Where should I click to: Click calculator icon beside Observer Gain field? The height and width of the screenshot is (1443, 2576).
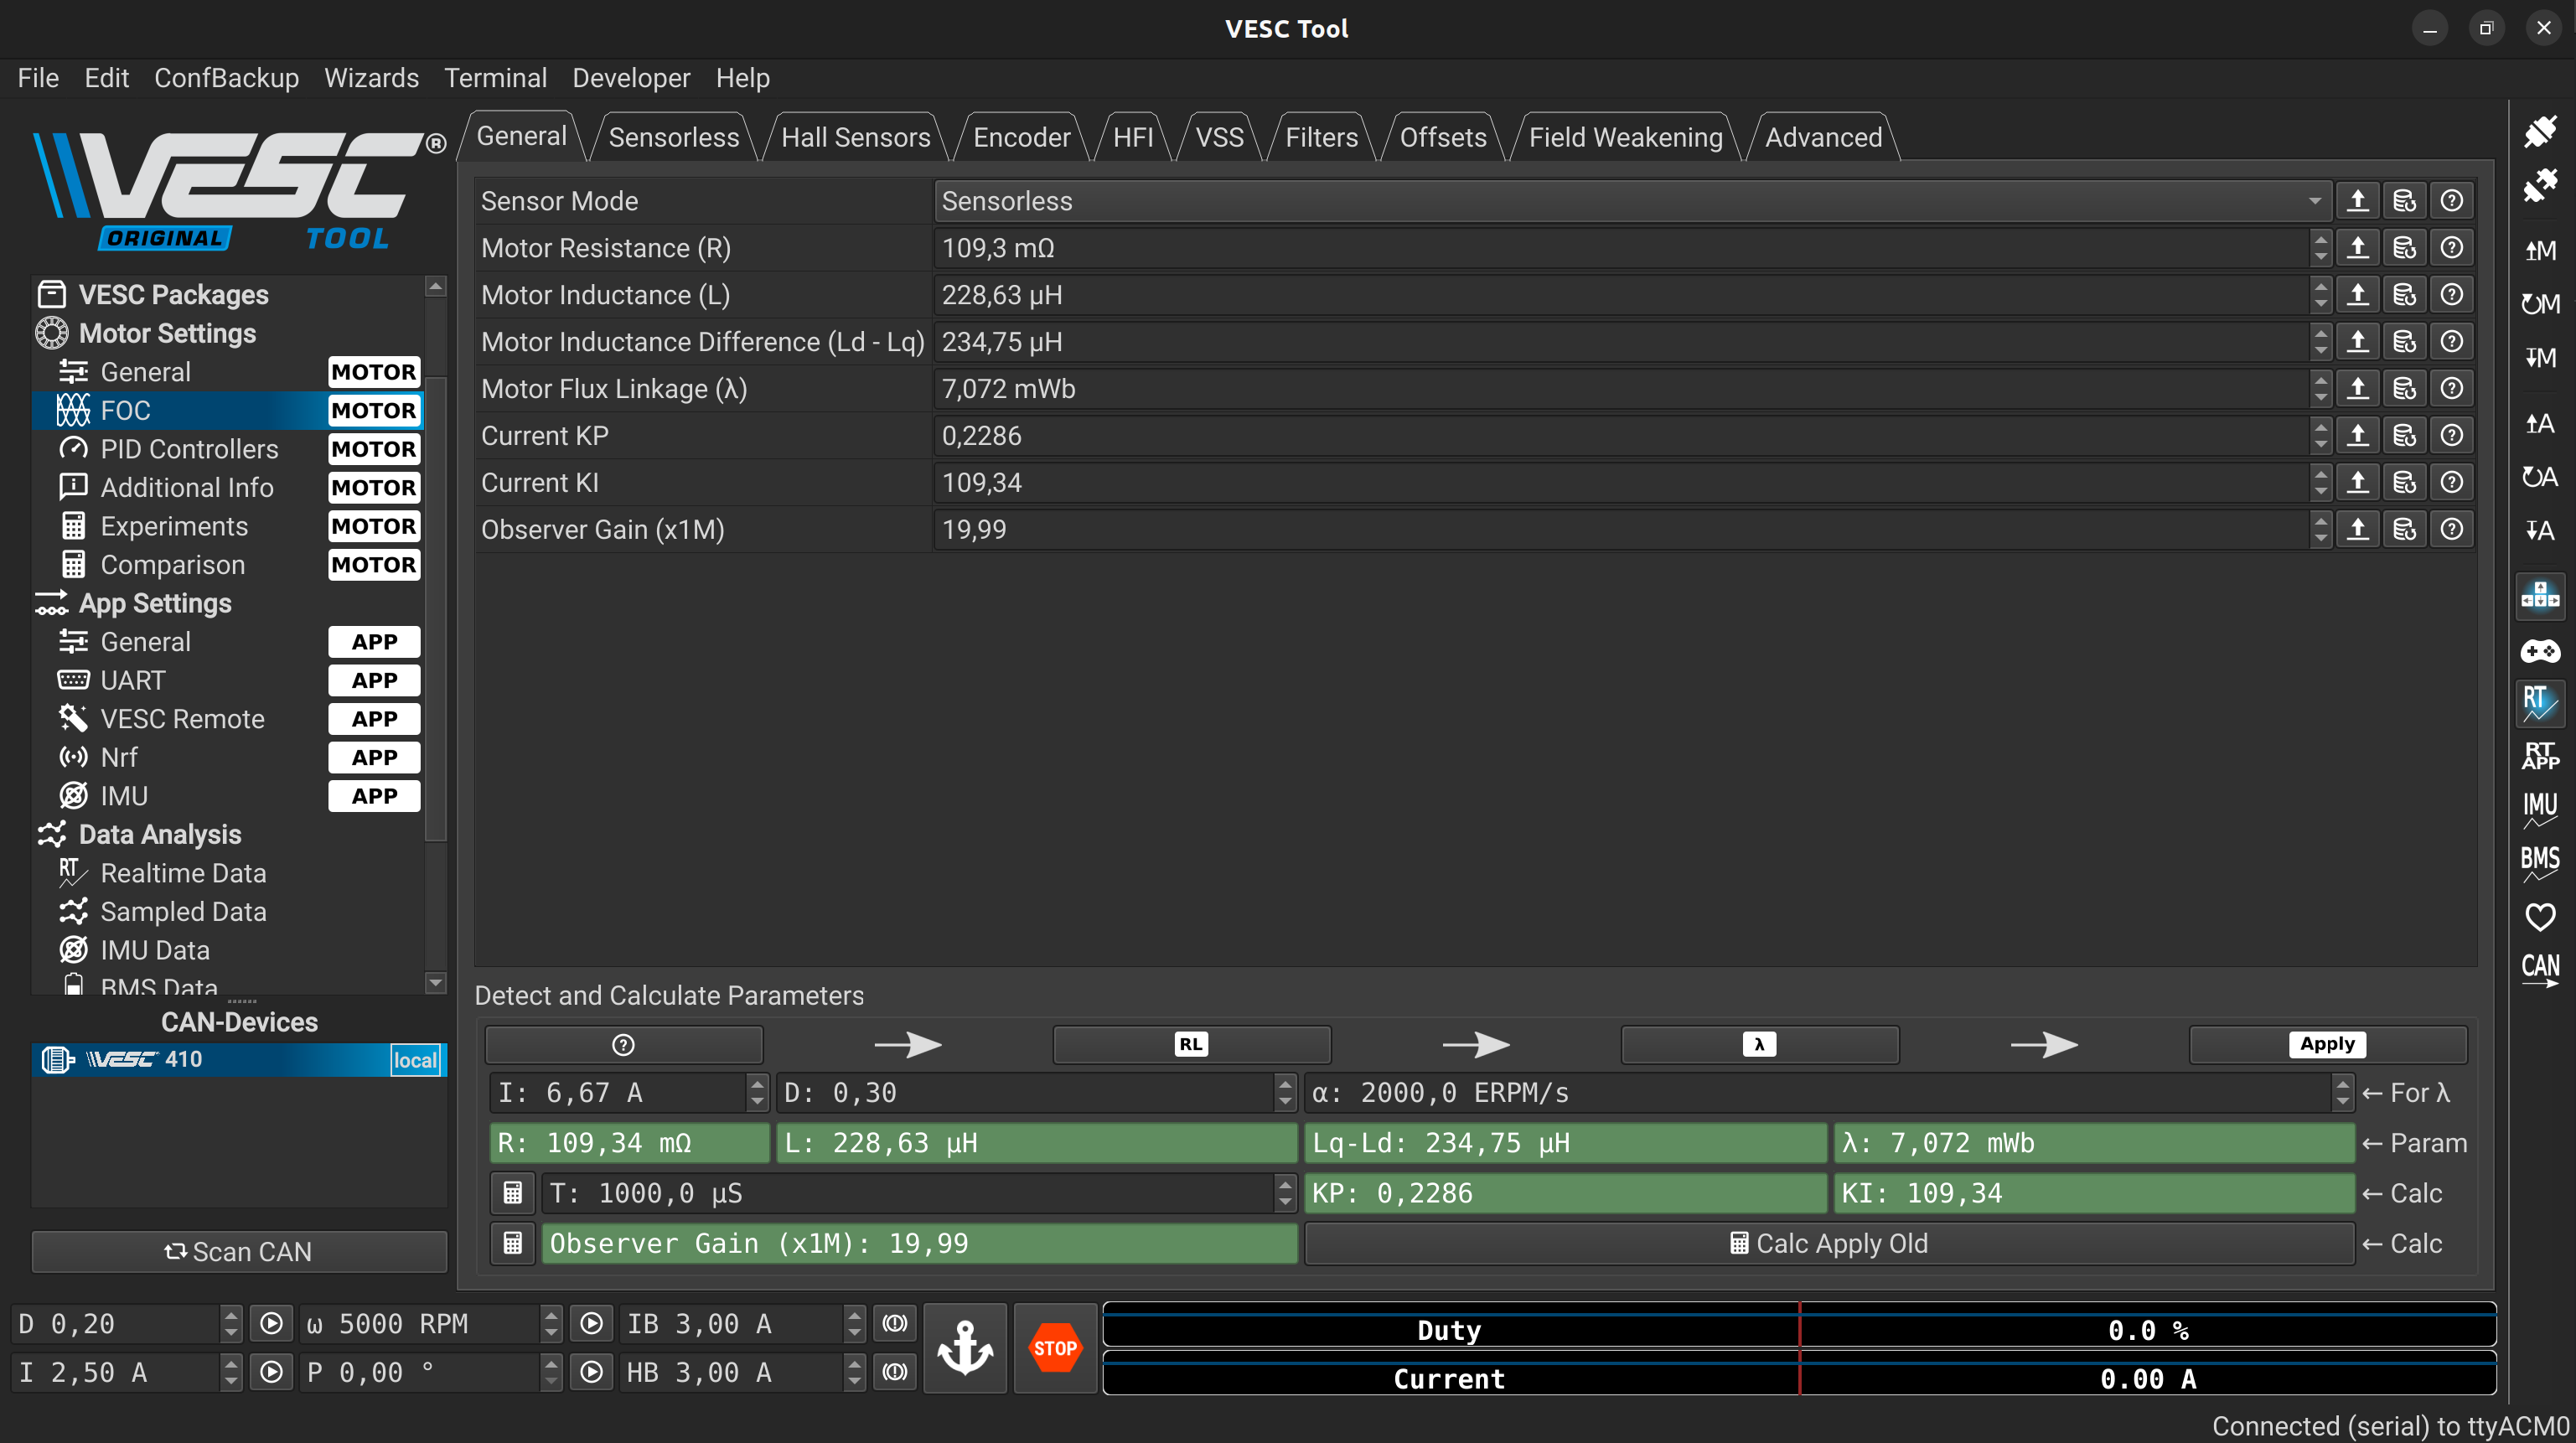click(x=512, y=1244)
